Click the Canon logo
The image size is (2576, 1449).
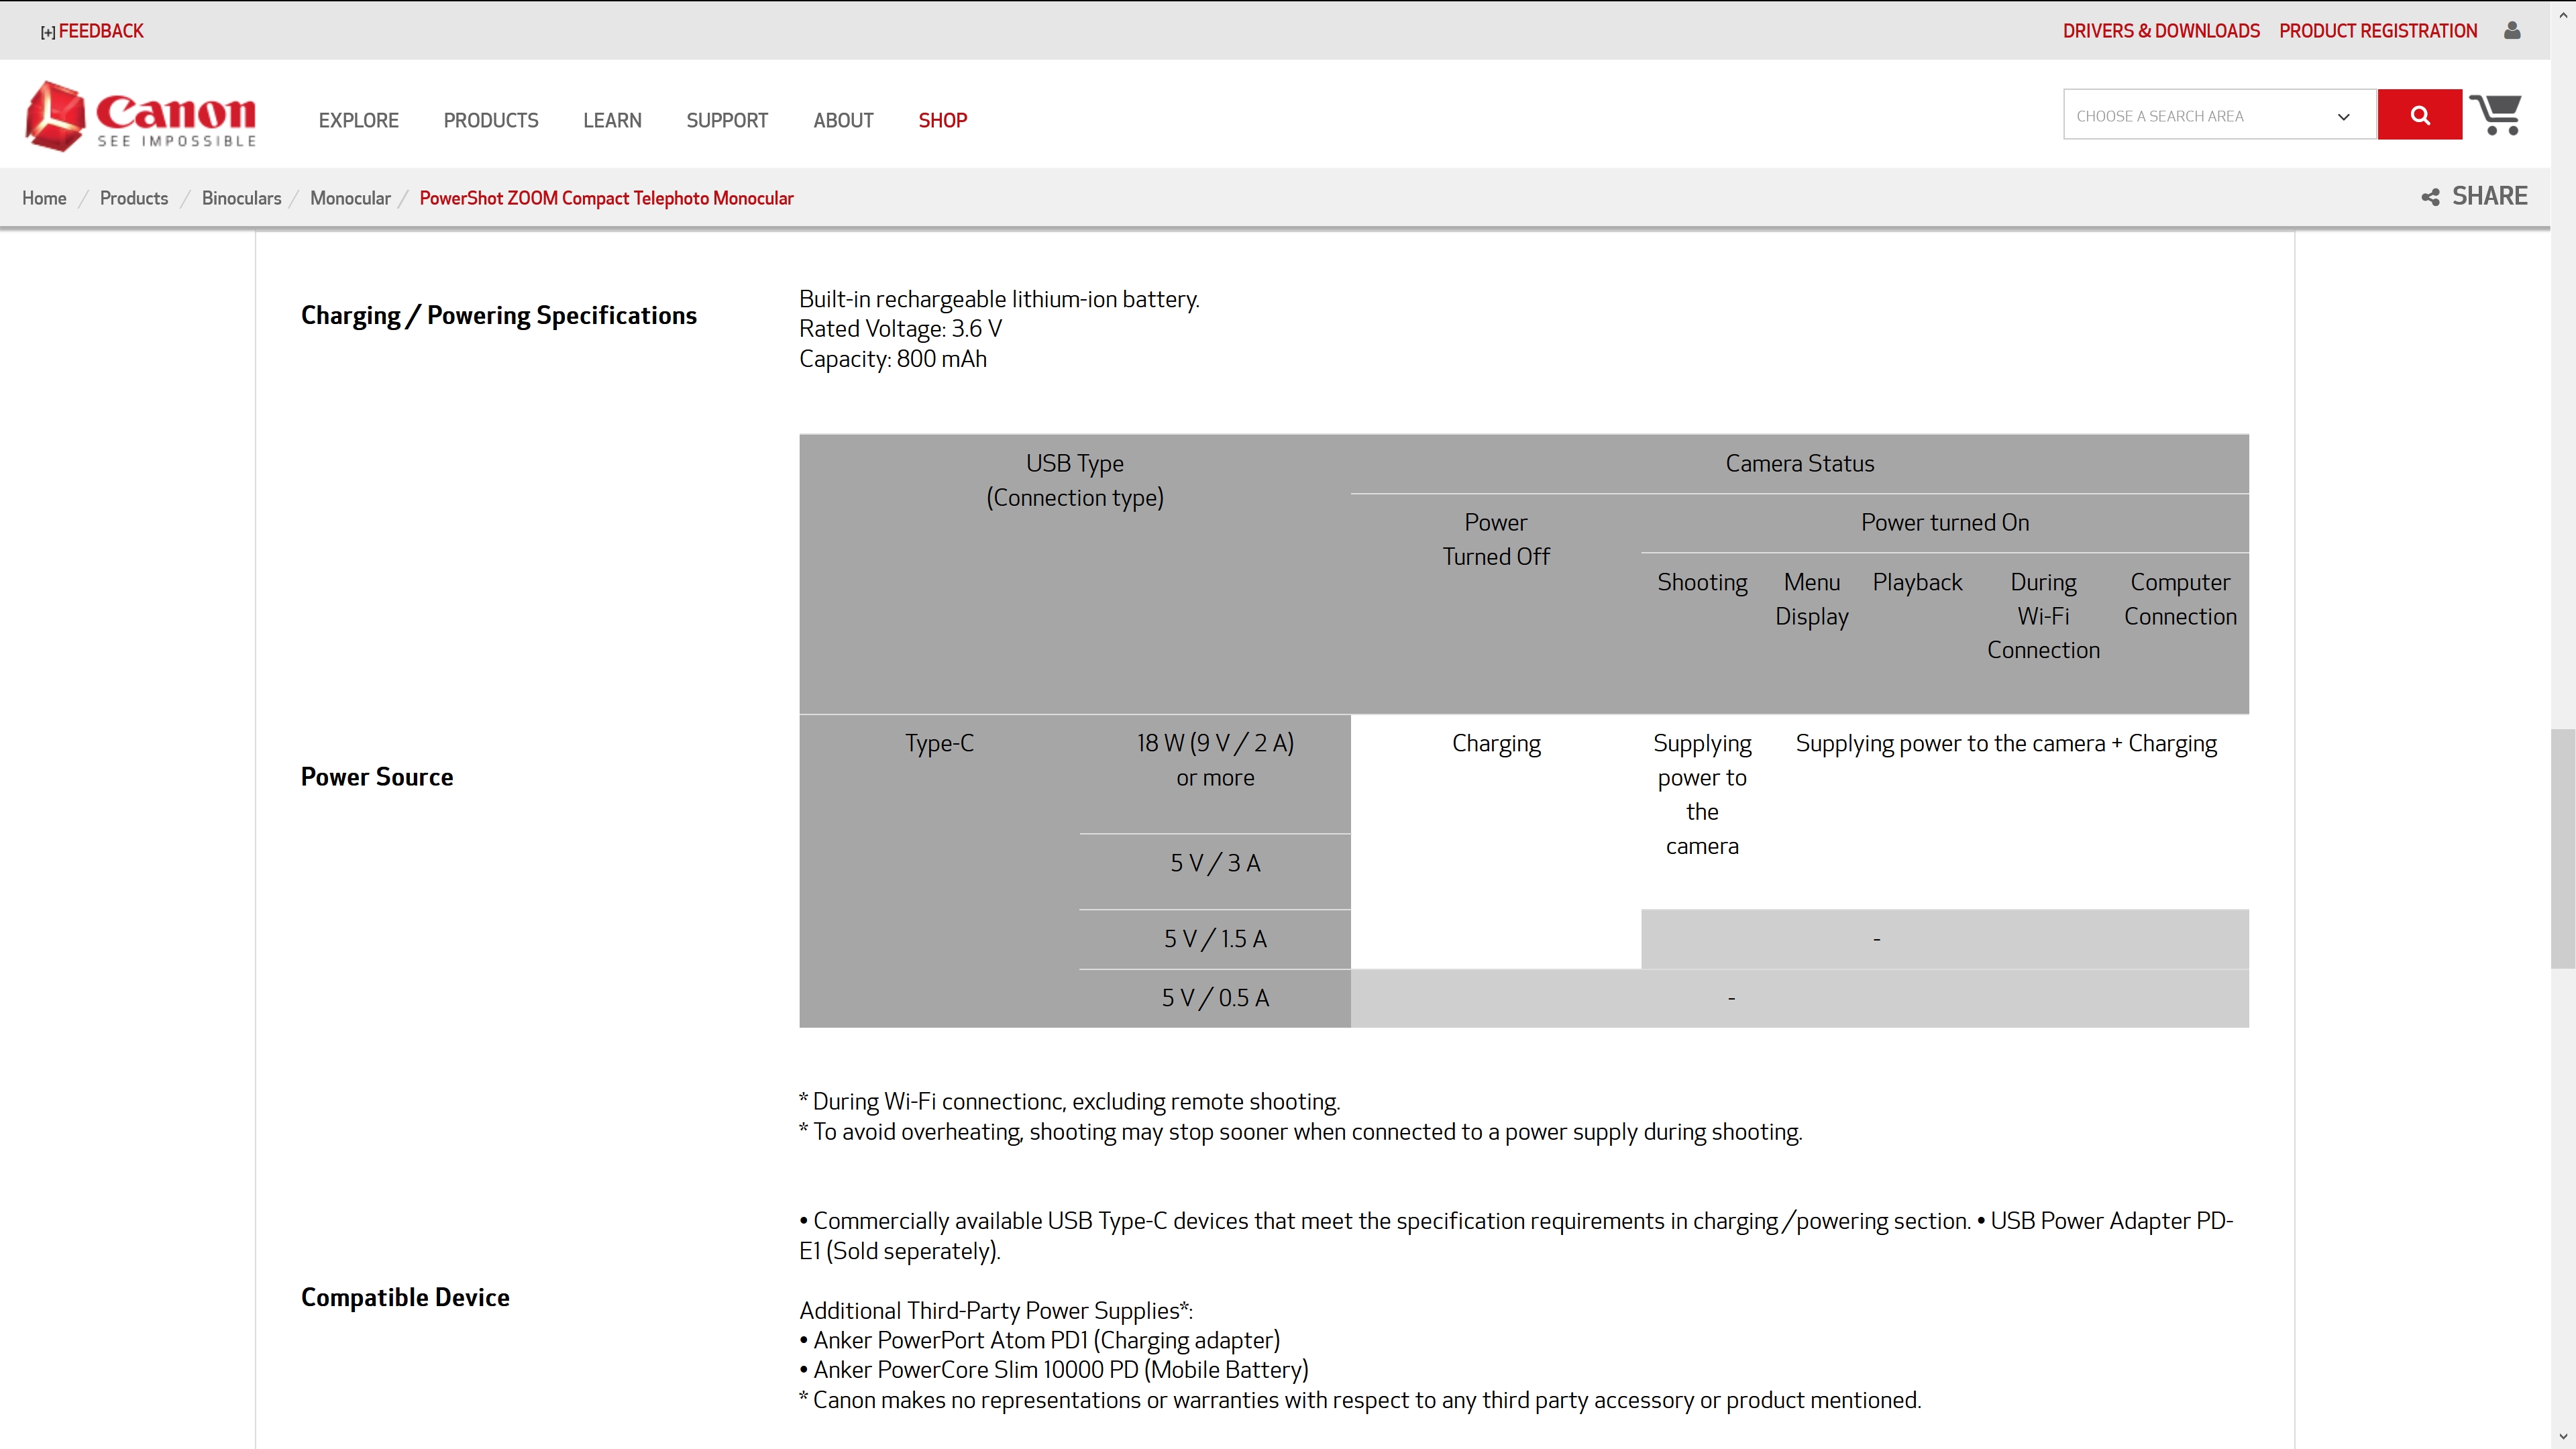click(x=141, y=116)
